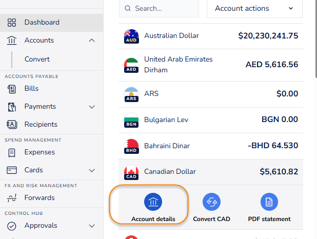Expand the Approvals submenu chevron
317x239 pixels.
(x=92, y=226)
